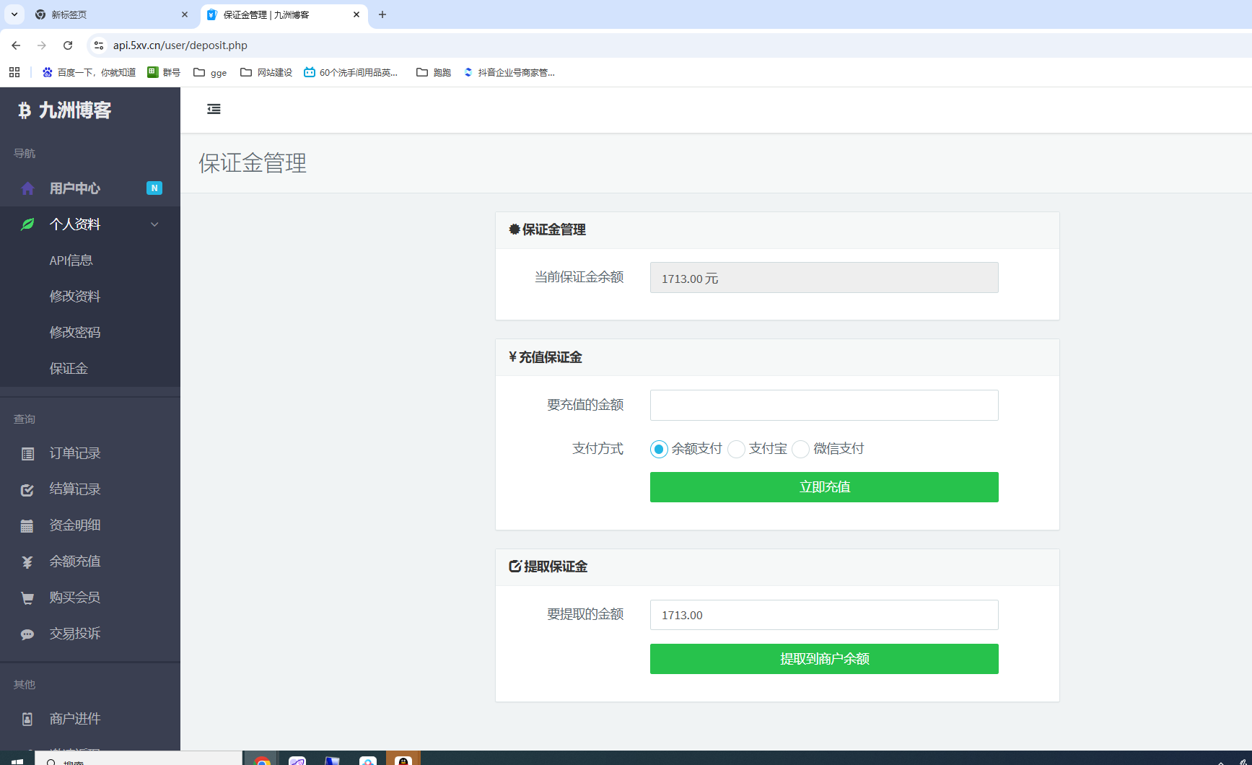Open the tab search dropdown arrow
1252x765 pixels.
tap(14, 14)
